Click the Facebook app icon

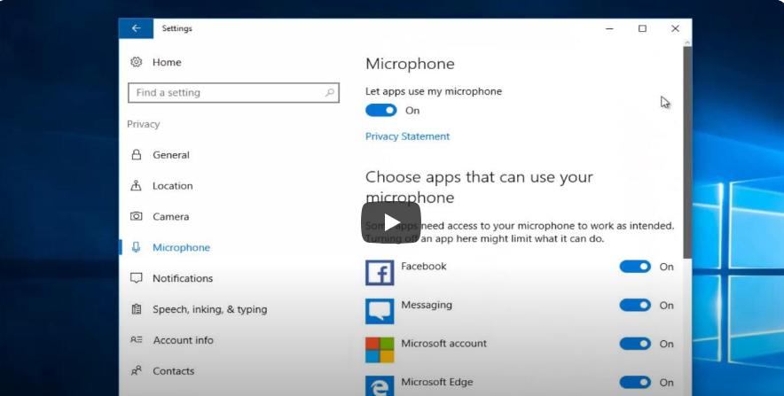[x=380, y=273]
